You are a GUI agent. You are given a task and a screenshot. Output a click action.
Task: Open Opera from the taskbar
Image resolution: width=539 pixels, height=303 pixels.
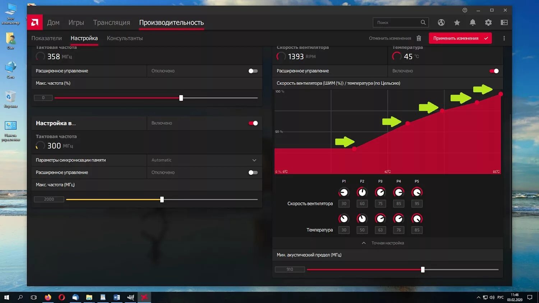click(62, 297)
